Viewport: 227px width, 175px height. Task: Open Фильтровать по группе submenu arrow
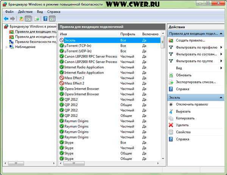coord(221,61)
